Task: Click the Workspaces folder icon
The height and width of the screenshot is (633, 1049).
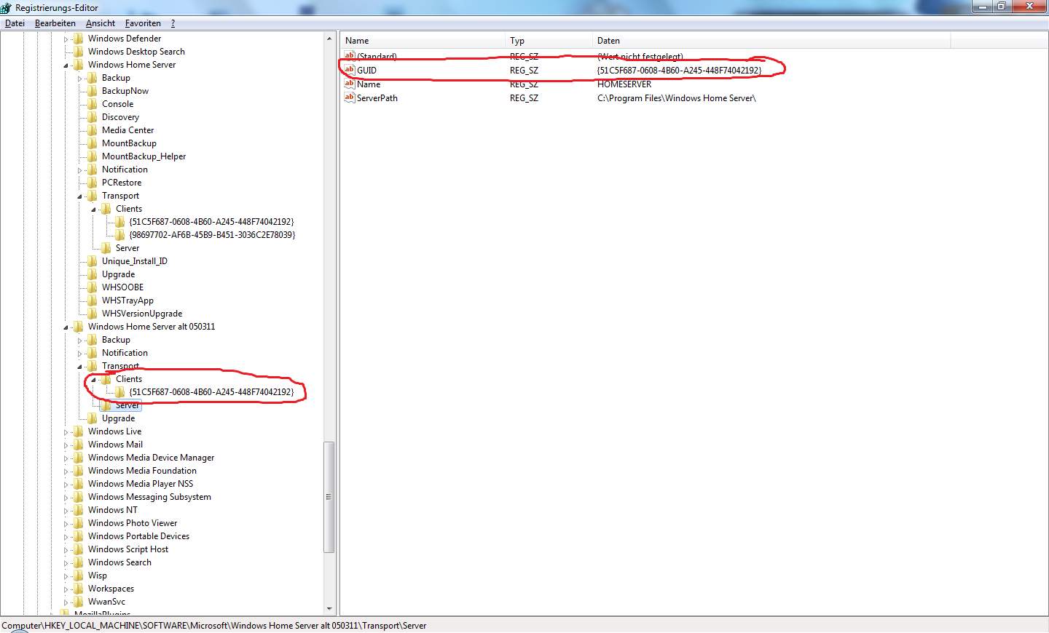Action: pos(79,589)
